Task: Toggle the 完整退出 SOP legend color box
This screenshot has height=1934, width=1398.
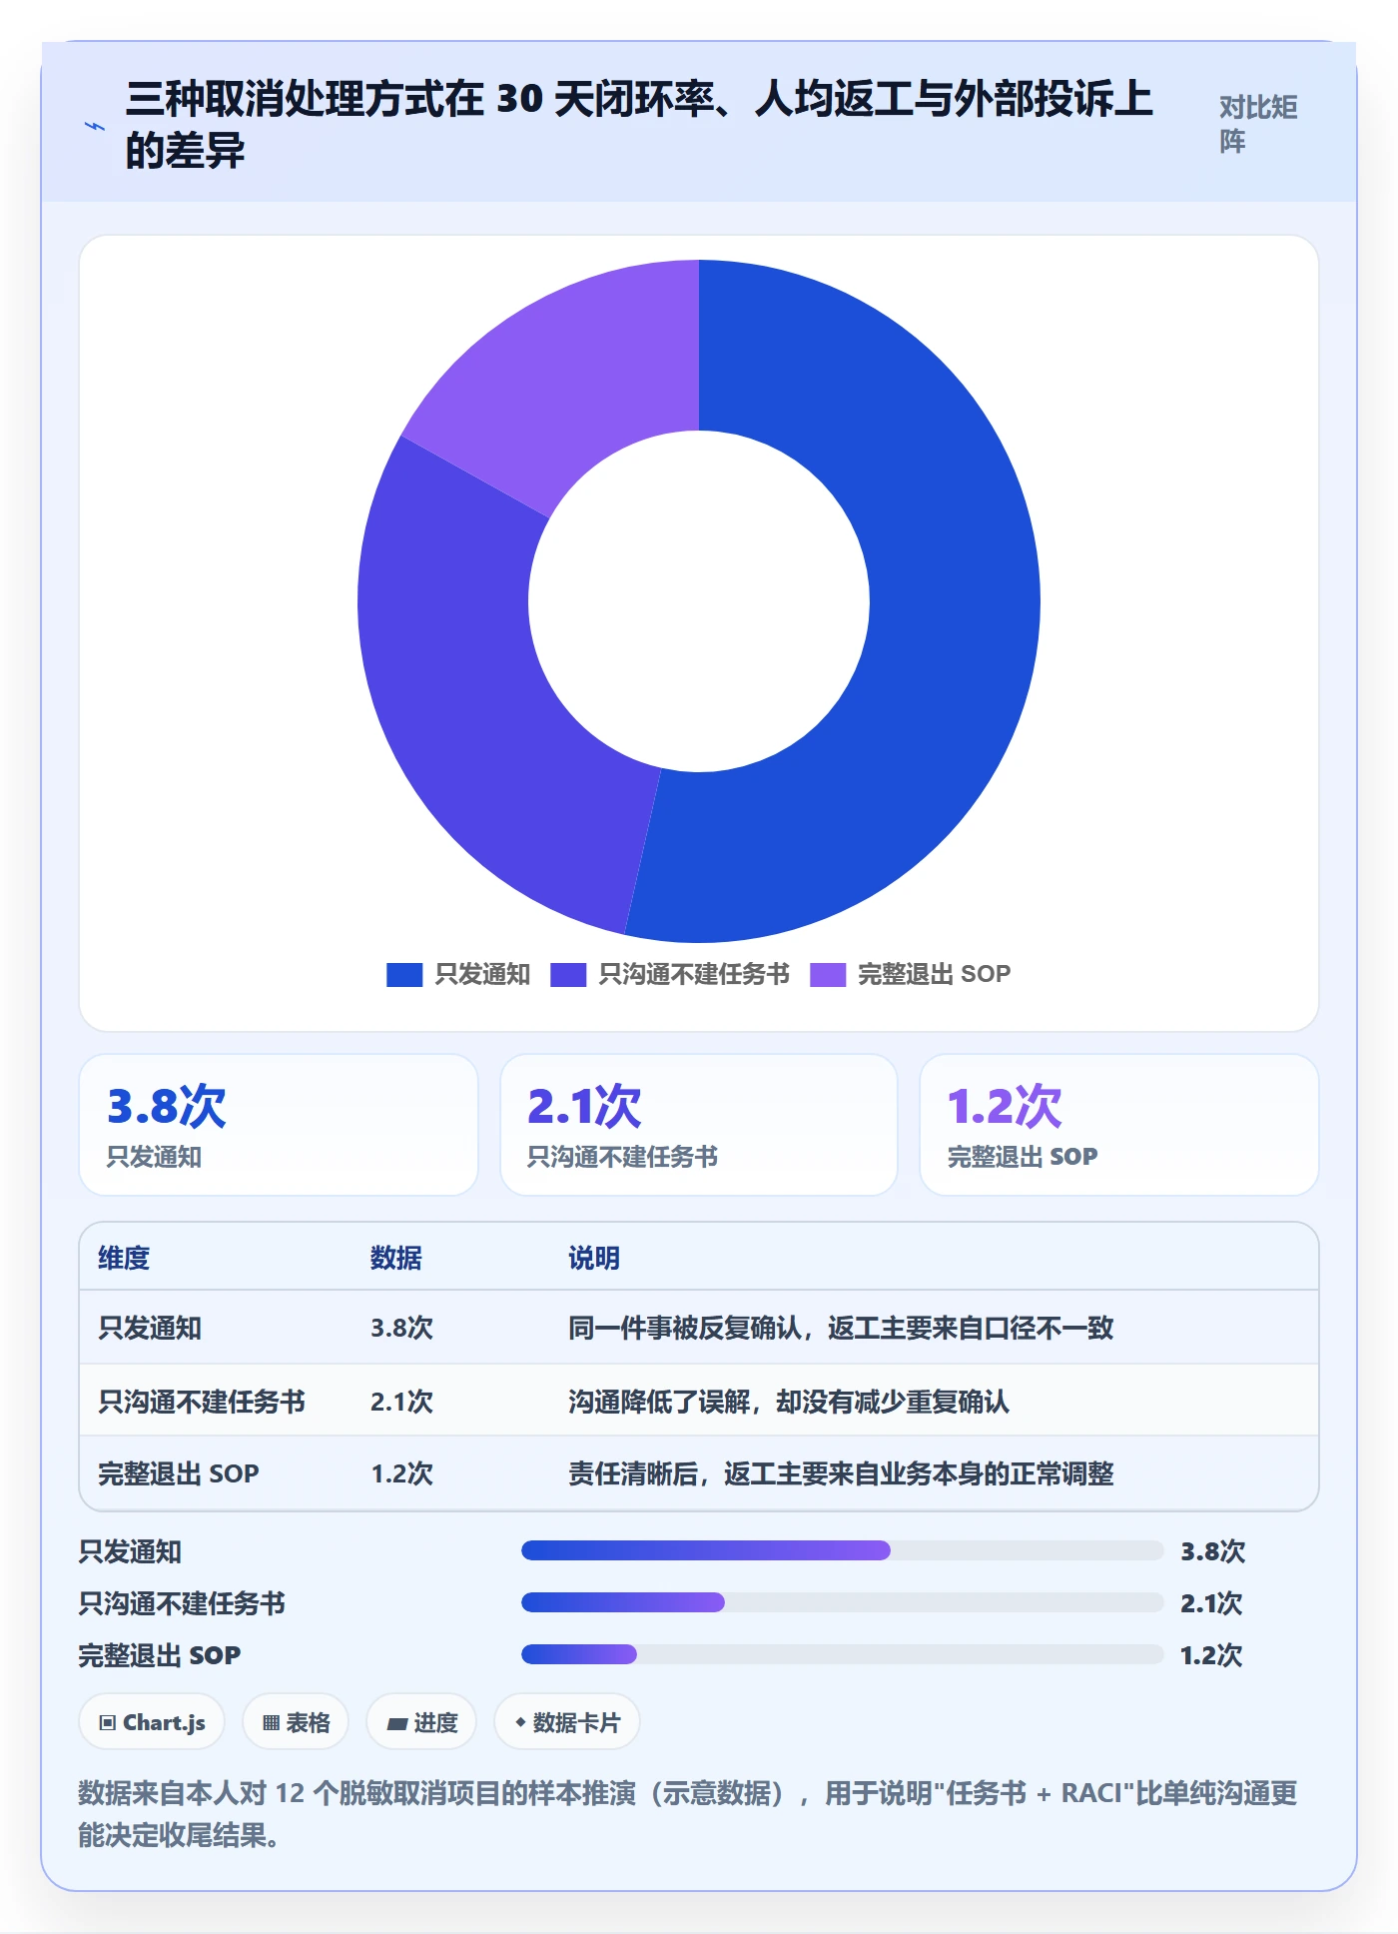Action: coord(828,974)
